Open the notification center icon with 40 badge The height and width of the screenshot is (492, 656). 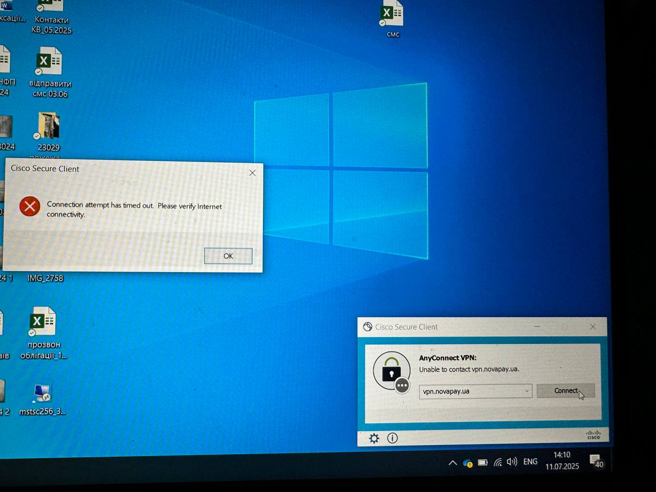coord(596,461)
